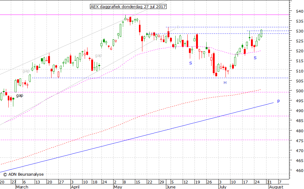The width and height of the screenshot is (304, 189).
Task: Select the date label '7' in August
Action: [x=280, y=182]
